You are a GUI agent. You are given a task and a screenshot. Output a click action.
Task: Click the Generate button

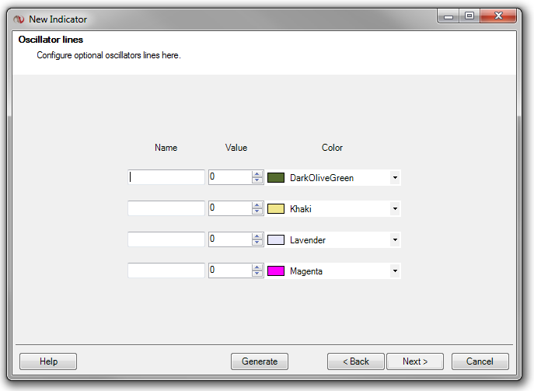tap(260, 361)
